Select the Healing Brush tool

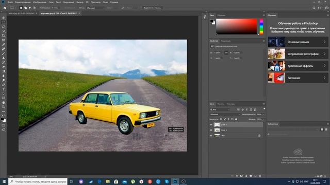point(4,49)
